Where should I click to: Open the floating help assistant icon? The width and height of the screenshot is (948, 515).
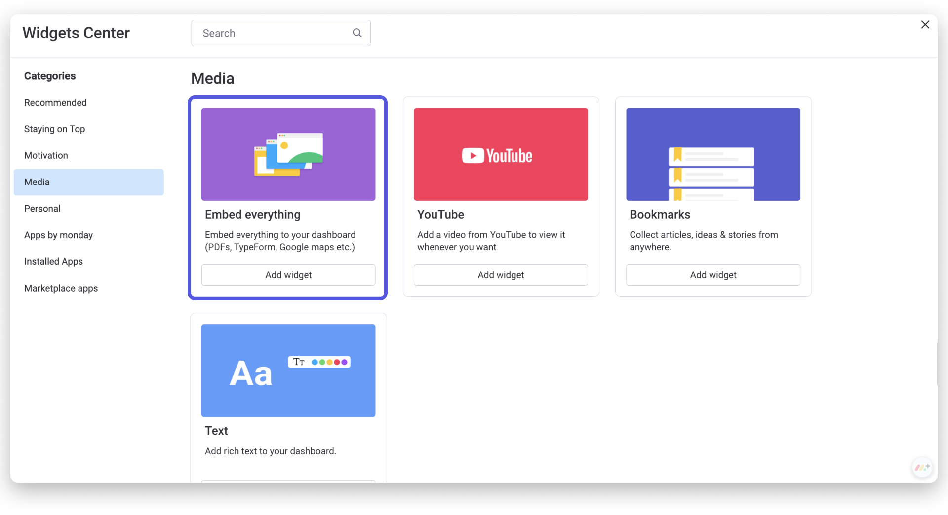click(922, 467)
